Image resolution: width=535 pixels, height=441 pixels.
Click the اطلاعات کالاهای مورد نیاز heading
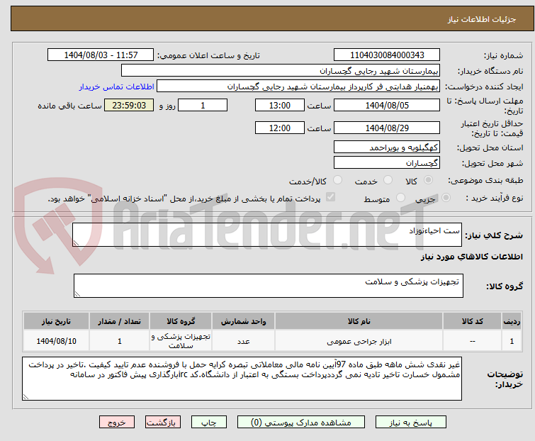(471, 257)
